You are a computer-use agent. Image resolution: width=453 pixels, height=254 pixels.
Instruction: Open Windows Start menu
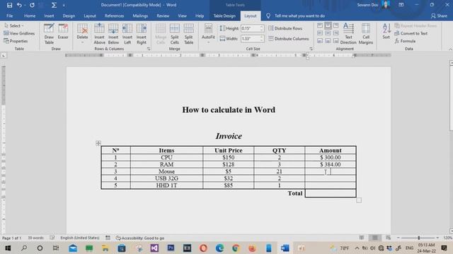8,248
